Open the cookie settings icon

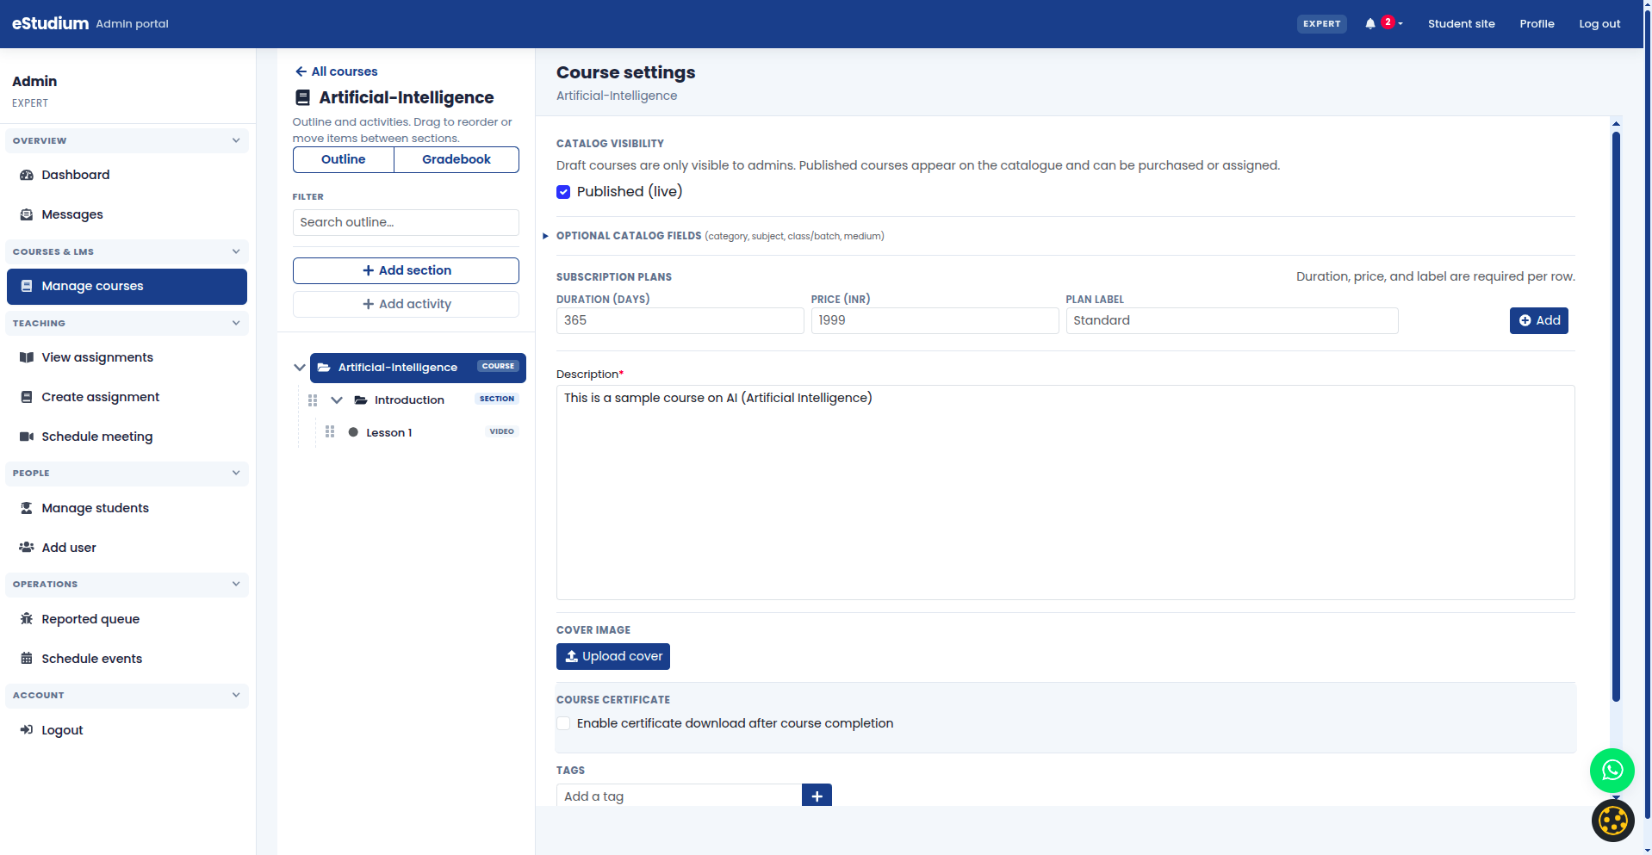tap(1612, 821)
